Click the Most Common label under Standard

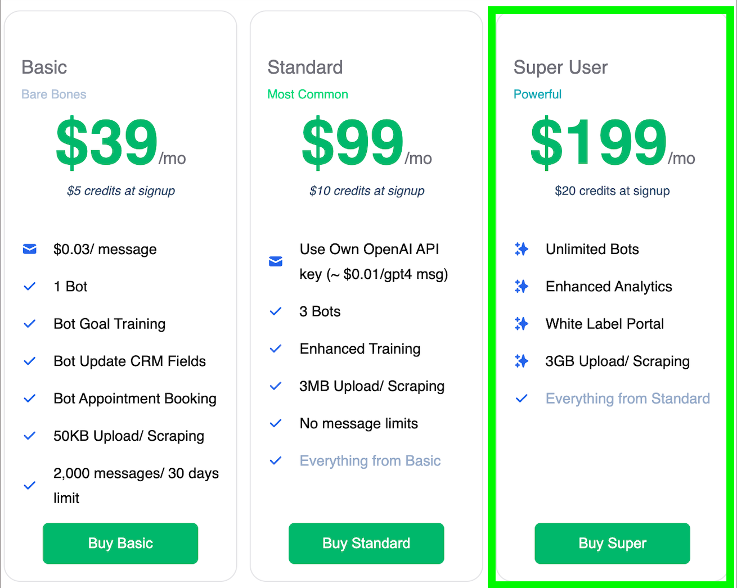[x=308, y=94]
